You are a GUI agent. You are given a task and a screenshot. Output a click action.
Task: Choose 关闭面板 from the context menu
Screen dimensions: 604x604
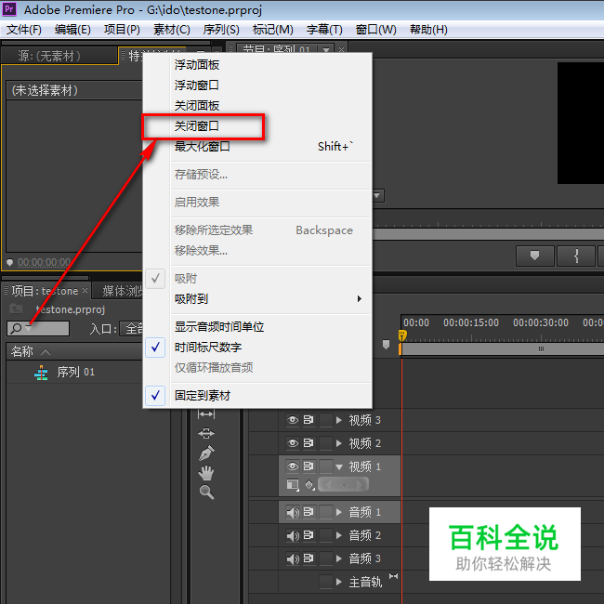pos(257,106)
